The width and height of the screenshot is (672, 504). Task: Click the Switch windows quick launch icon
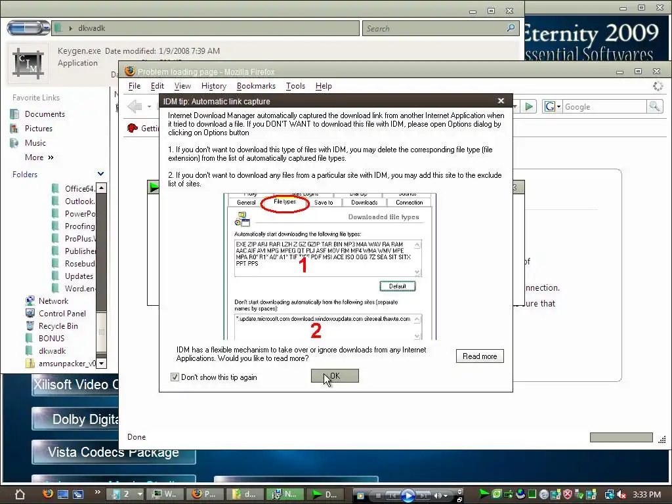pyautogui.click(x=78, y=494)
